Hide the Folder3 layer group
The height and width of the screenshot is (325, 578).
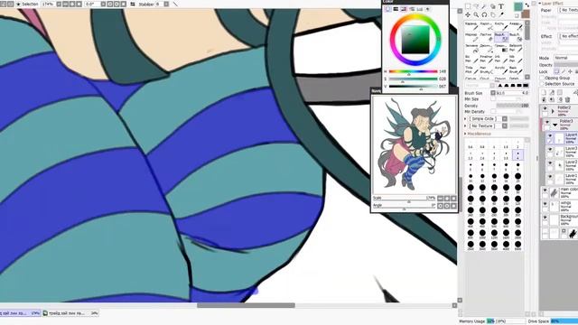coord(547,122)
